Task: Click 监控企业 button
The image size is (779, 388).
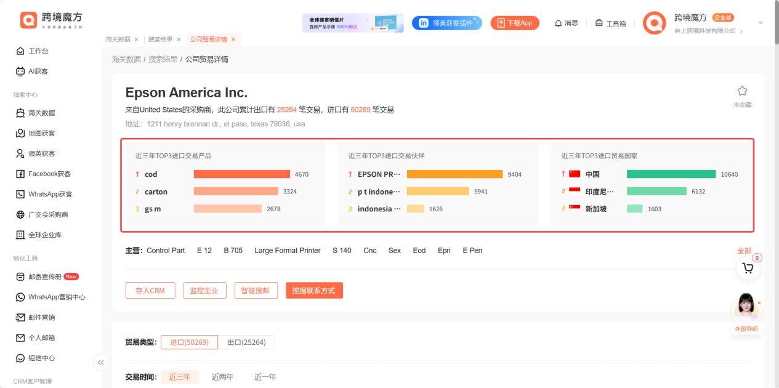Action: click(x=205, y=291)
